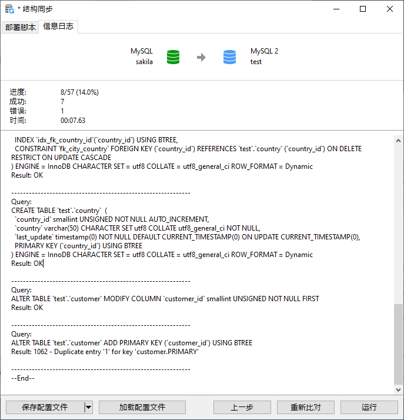
Task: Click the 'MySQL' source connection label
Action: click(142, 51)
